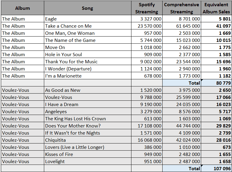Click the Does Your Mother Know? cell
This screenshot has width=232, height=172.
pos(88,126)
